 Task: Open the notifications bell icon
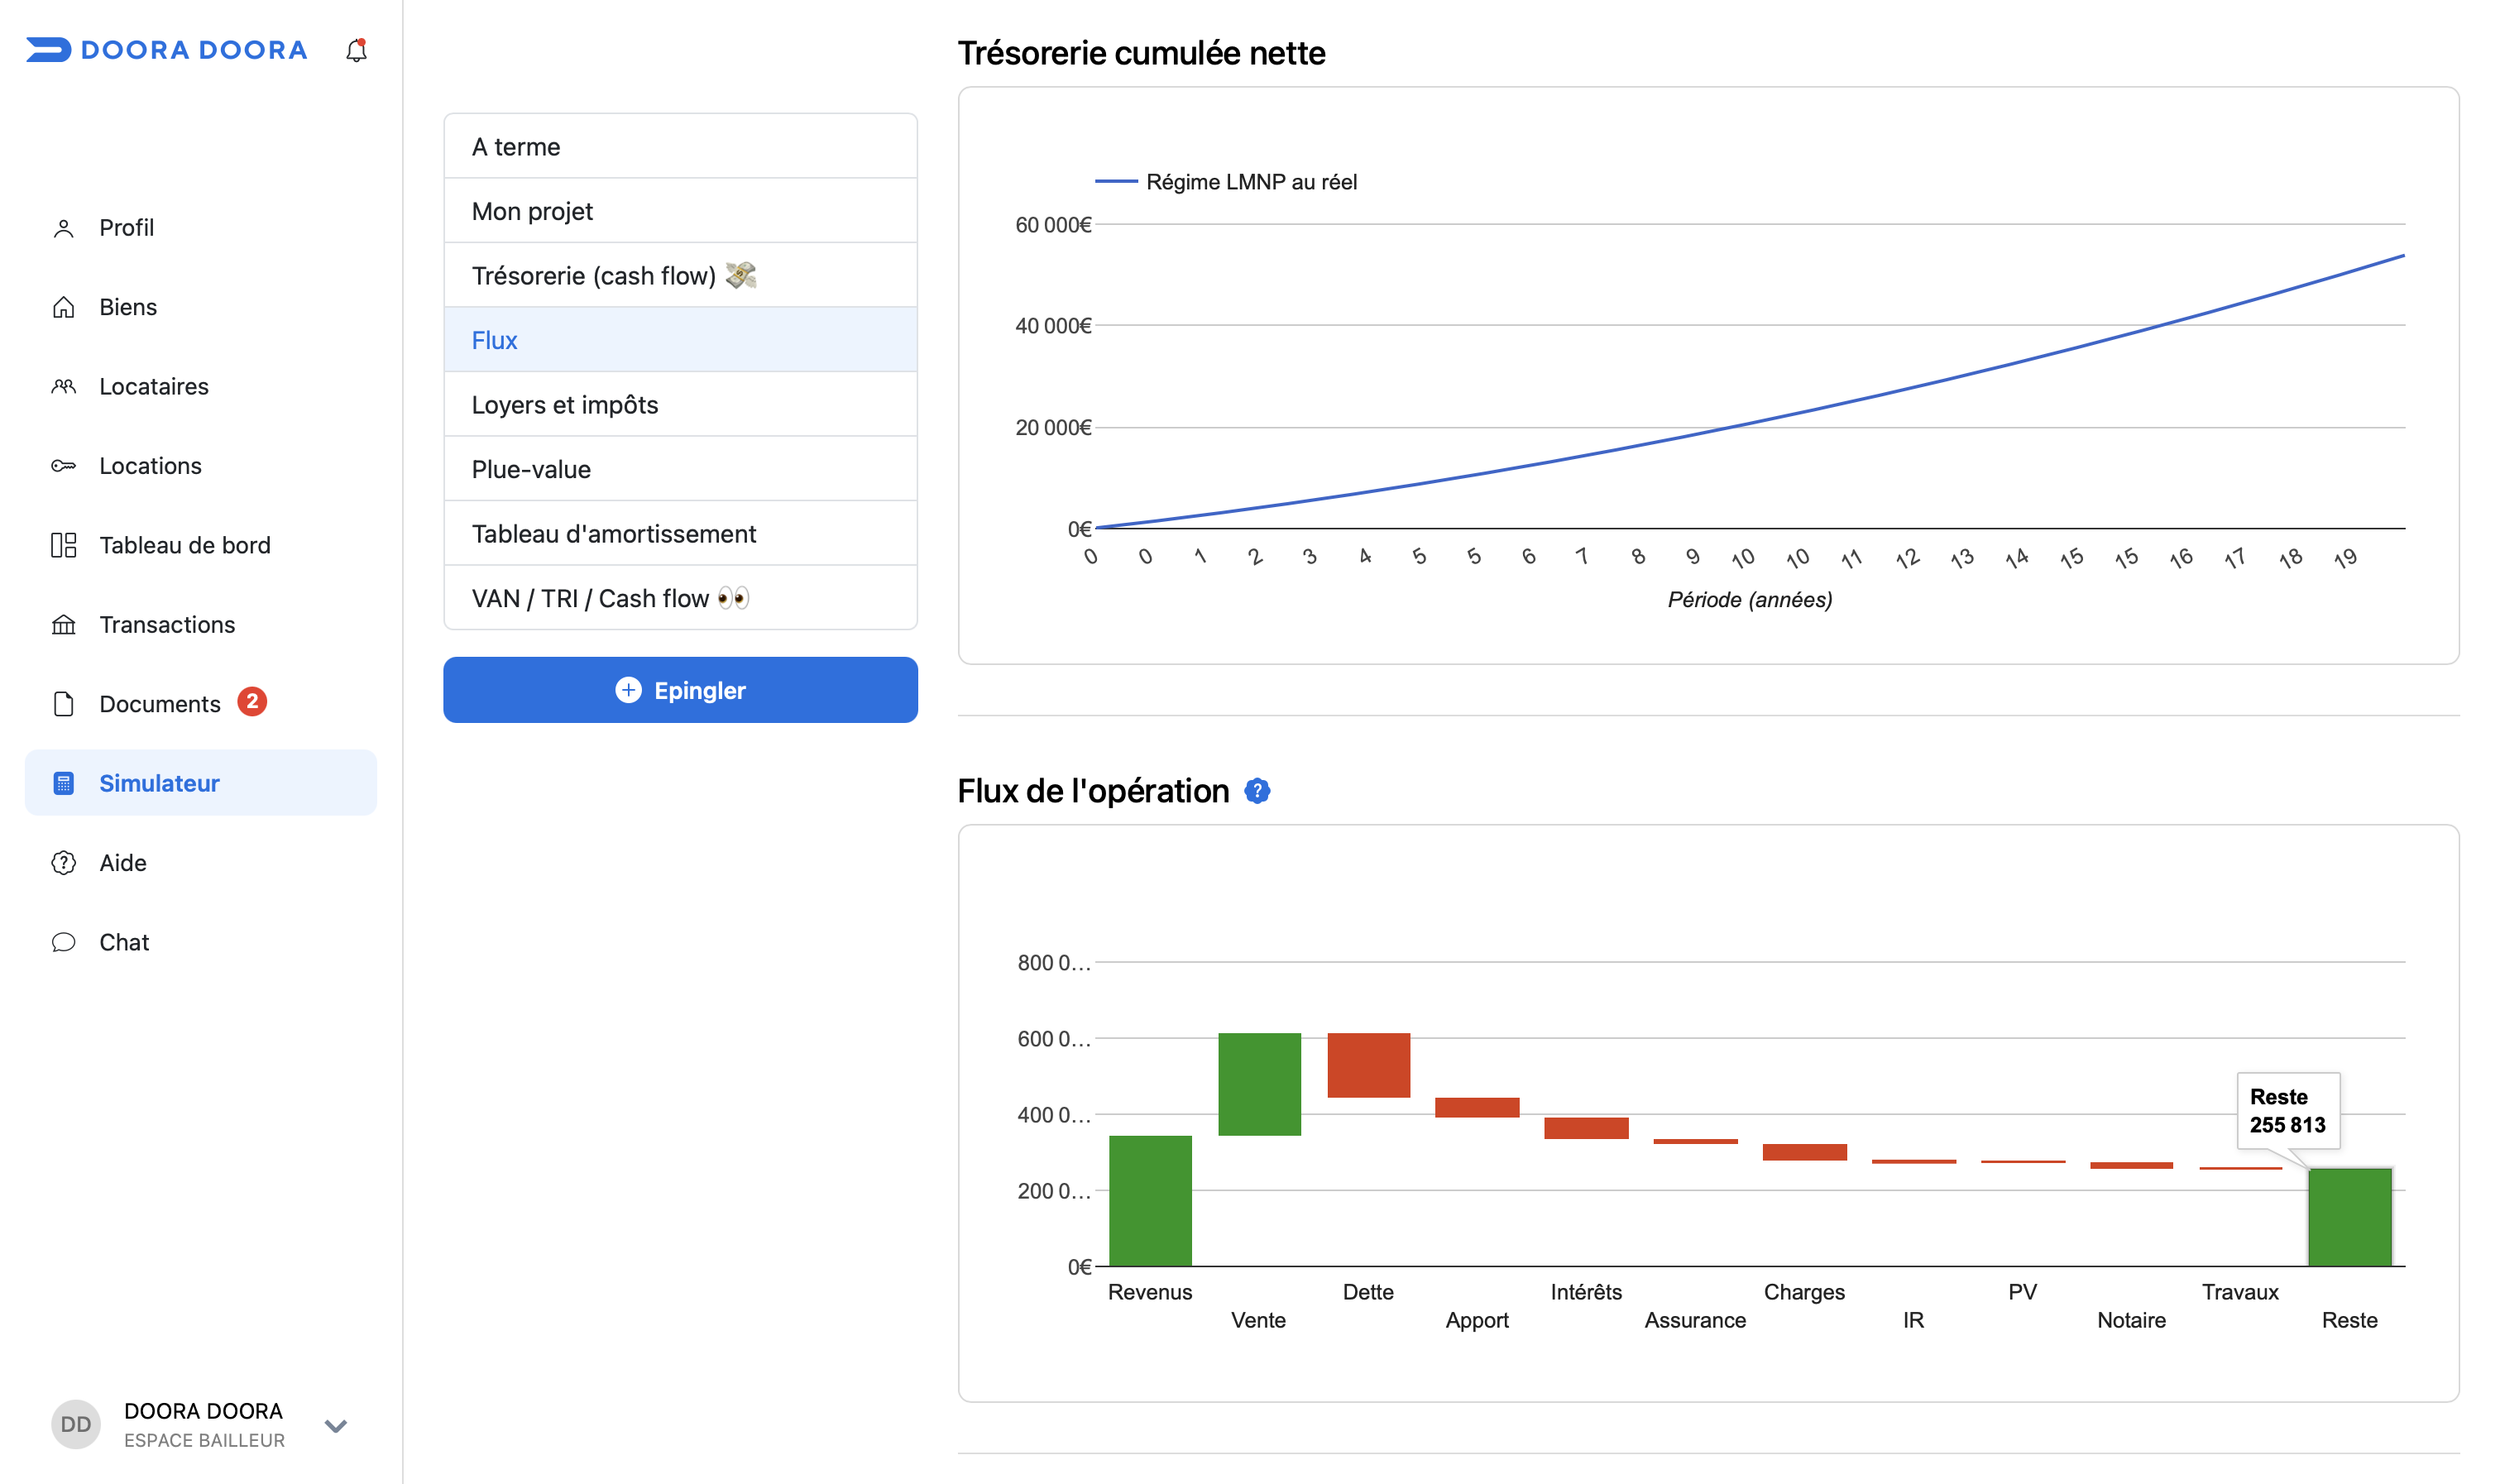point(356,50)
